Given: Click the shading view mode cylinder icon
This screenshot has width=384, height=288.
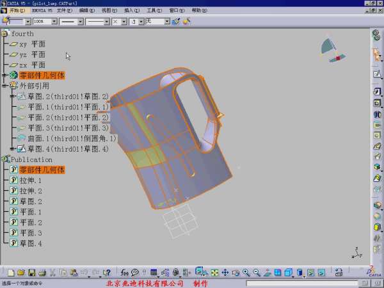Looking at the screenshot, I should (x=300, y=273).
